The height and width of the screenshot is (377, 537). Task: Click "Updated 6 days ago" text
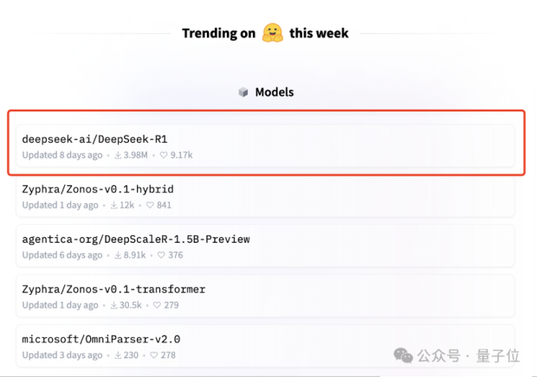[x=60, y=256]
